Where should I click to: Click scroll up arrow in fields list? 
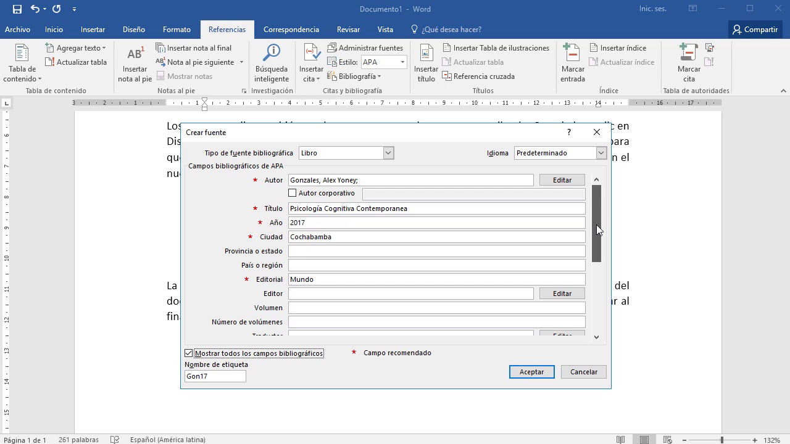coord(596,179)
